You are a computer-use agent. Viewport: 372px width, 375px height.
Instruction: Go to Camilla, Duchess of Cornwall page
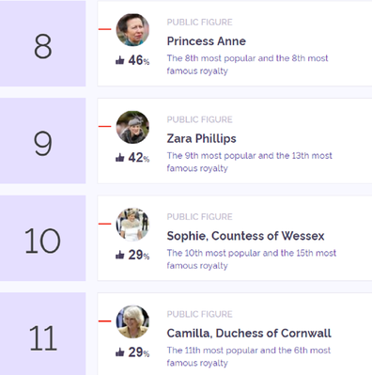[249, 333]
